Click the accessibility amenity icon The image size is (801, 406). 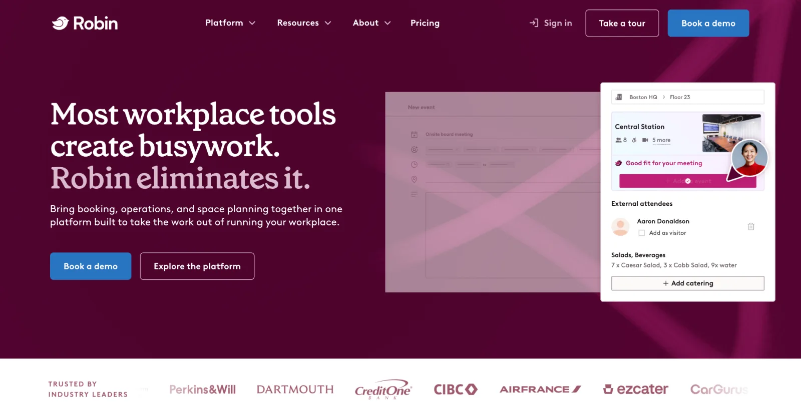(634, 140)
